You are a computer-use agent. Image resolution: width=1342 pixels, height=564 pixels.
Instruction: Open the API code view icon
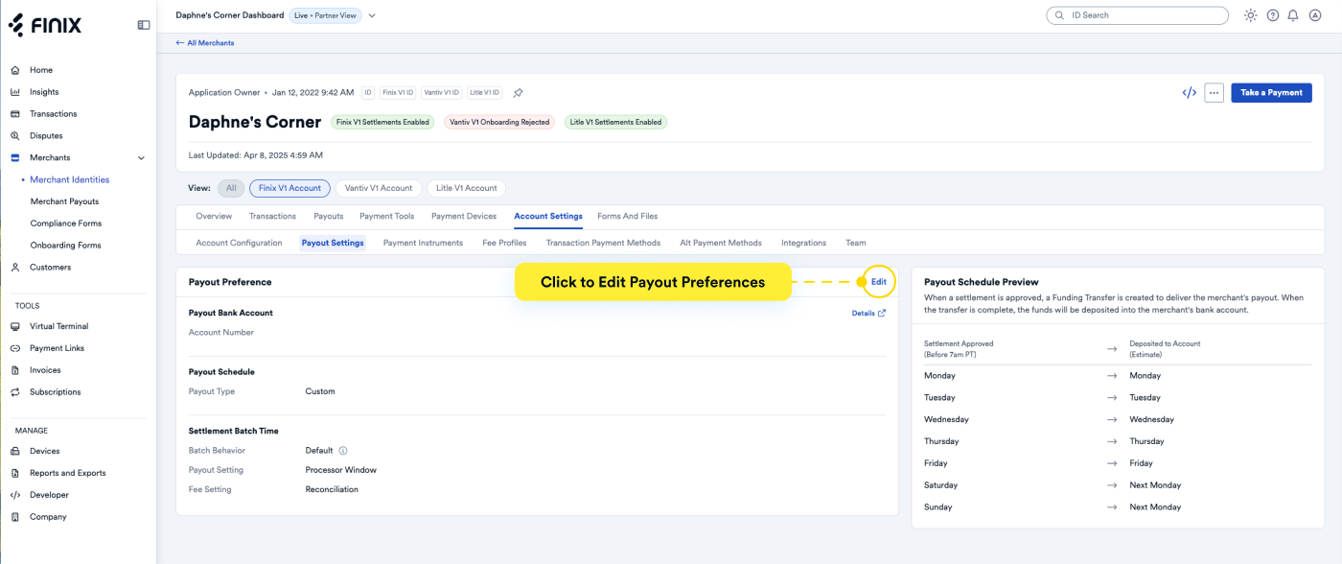pos(1189,93)
